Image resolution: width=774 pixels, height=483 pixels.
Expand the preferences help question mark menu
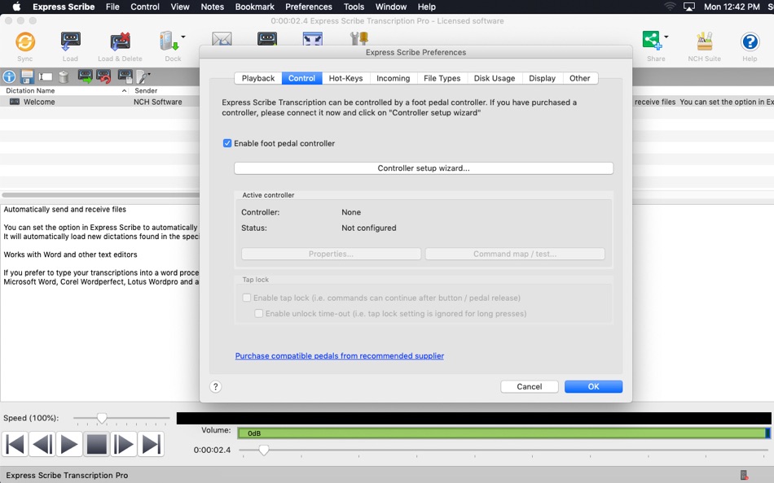(216, 386)
